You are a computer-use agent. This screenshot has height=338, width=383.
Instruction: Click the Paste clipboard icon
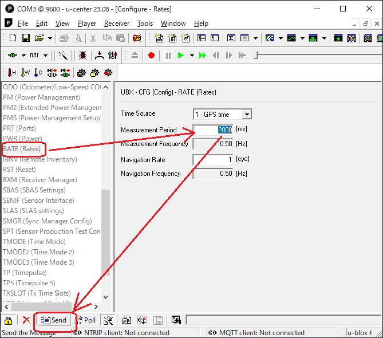point(120,38)
